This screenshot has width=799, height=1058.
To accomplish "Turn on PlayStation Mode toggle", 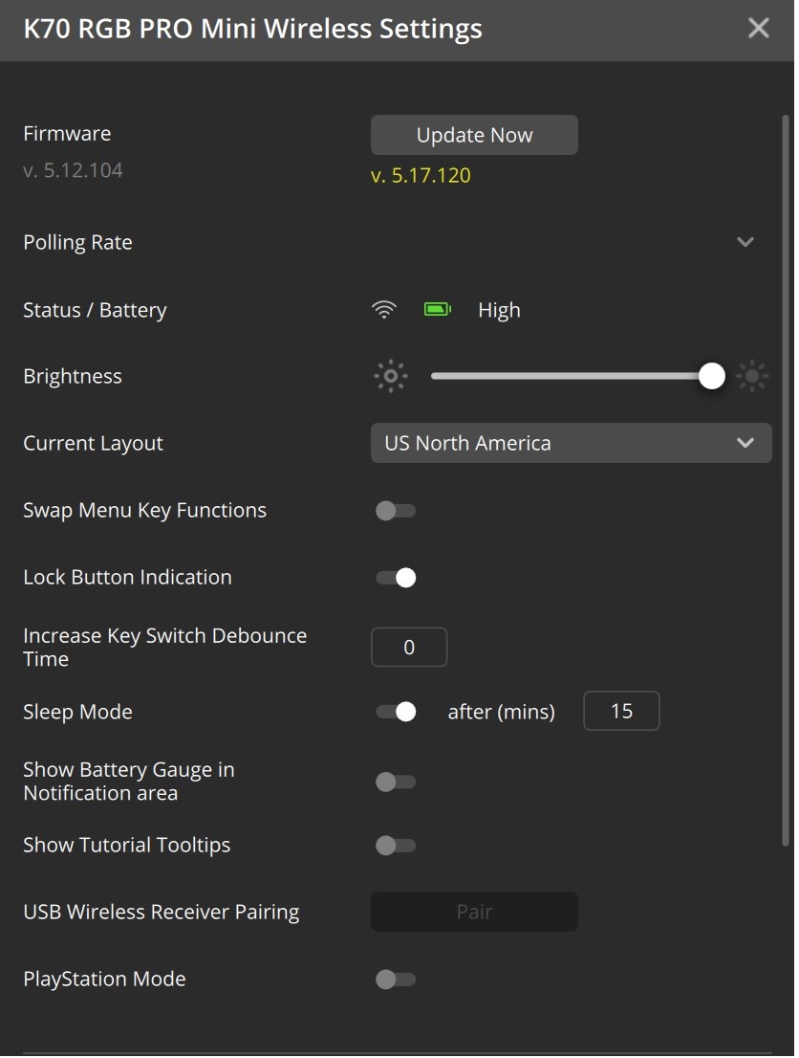I will point(396,979).
